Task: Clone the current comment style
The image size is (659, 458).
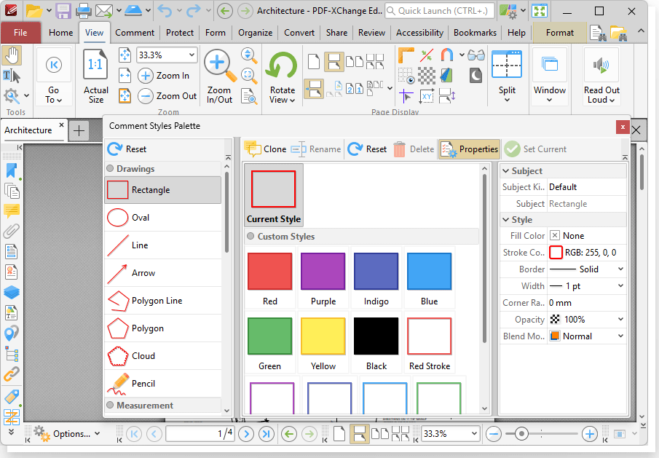Action: pos(266,149)
